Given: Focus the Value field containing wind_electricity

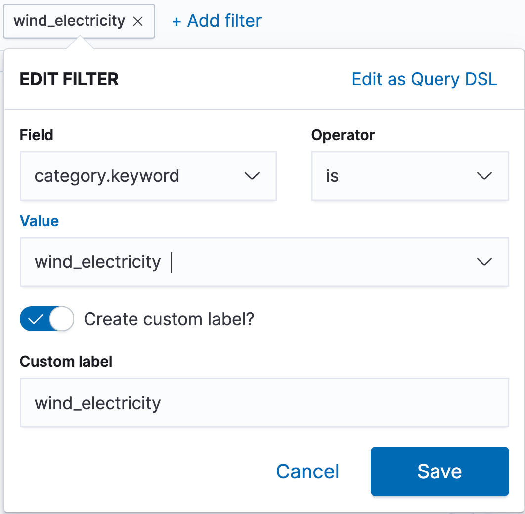Looking at the screenshot, I should (x=264, y=261).
